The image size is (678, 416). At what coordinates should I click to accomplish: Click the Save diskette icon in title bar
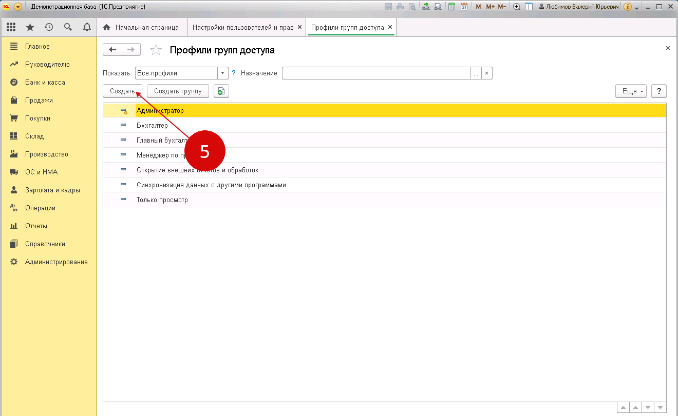pyautogui.click(x=388, y=7)
